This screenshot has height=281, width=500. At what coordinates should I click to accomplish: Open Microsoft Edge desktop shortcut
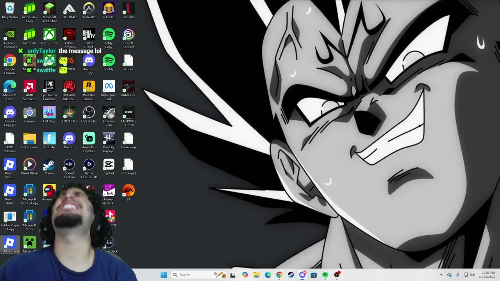(10, 91)
